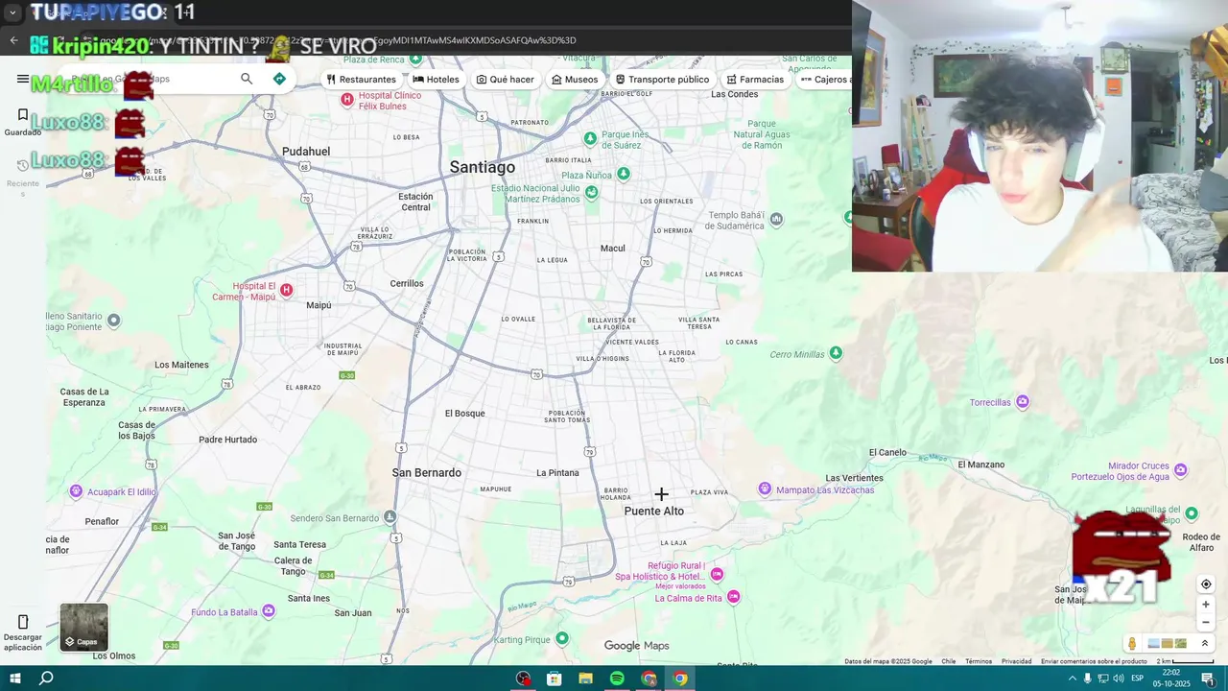1228x691 pixels.
Task: Open Windows taskbar search
Action: click(x=46, y=679)
